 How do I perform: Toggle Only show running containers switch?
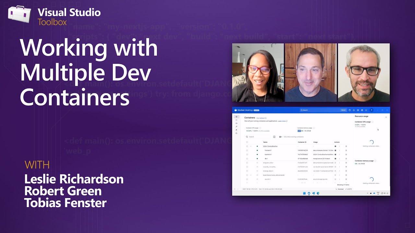click(280, 137)
